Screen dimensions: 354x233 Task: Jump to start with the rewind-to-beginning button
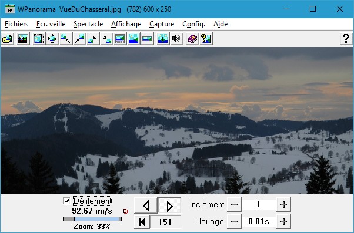tap(142, 222)
